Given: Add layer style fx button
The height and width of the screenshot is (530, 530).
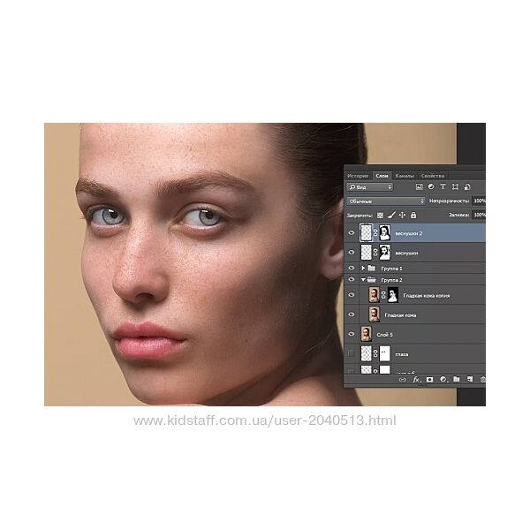Looking at the screenshot, I should [416, 380].
